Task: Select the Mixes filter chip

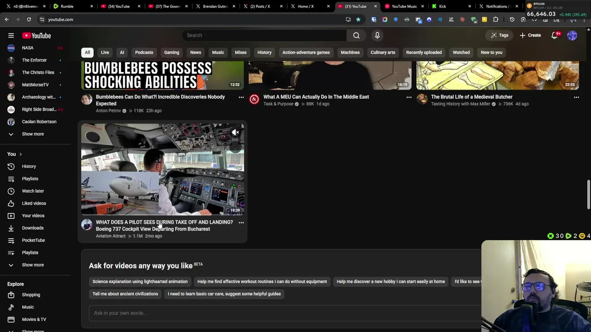Action: [241, 53]
